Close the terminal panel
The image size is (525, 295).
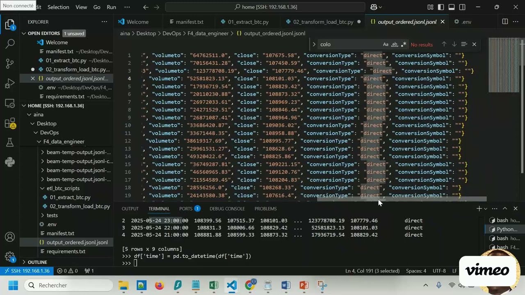[516, 209]
